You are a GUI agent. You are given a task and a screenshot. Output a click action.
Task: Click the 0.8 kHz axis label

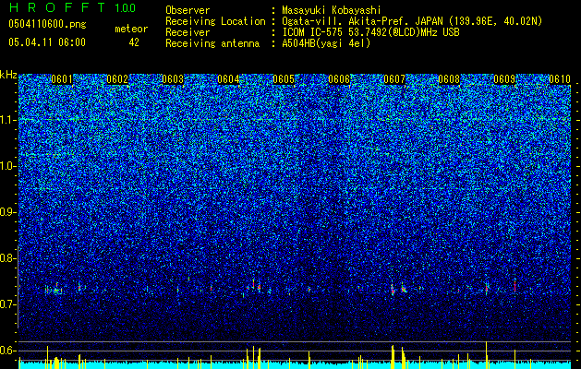point(7,258)
